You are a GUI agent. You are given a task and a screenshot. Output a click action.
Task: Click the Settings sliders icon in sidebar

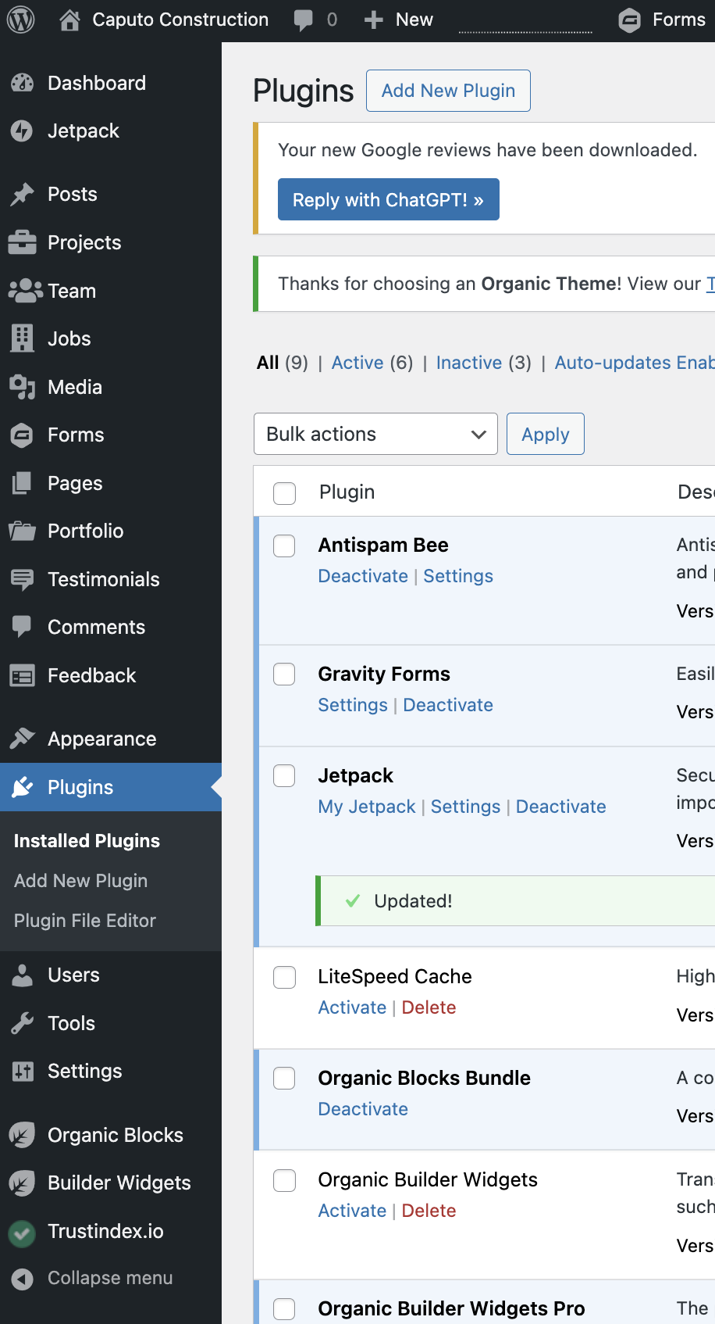click(x=23, y=1071)
